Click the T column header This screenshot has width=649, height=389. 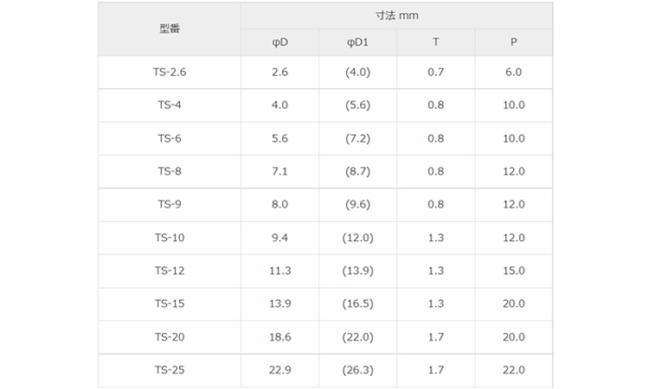pyautogui.click(x=435, y=42)
